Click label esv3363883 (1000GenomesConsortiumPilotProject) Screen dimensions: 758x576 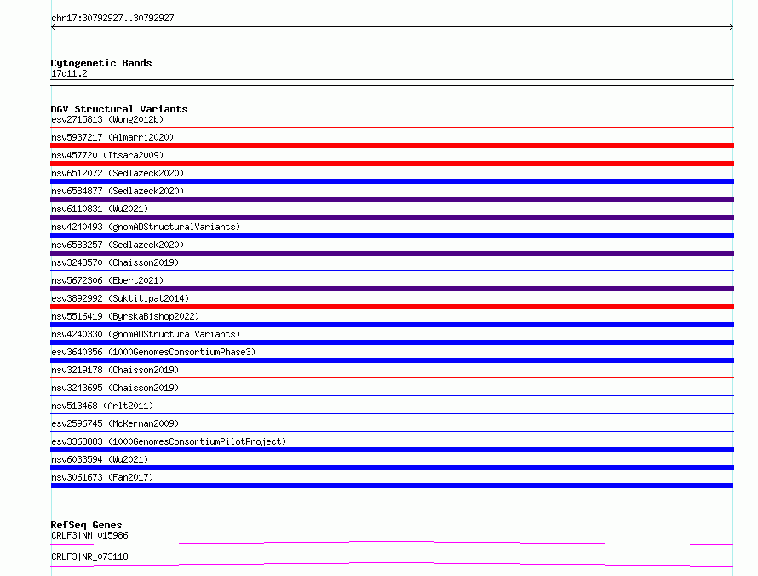(x=169, y=441)
